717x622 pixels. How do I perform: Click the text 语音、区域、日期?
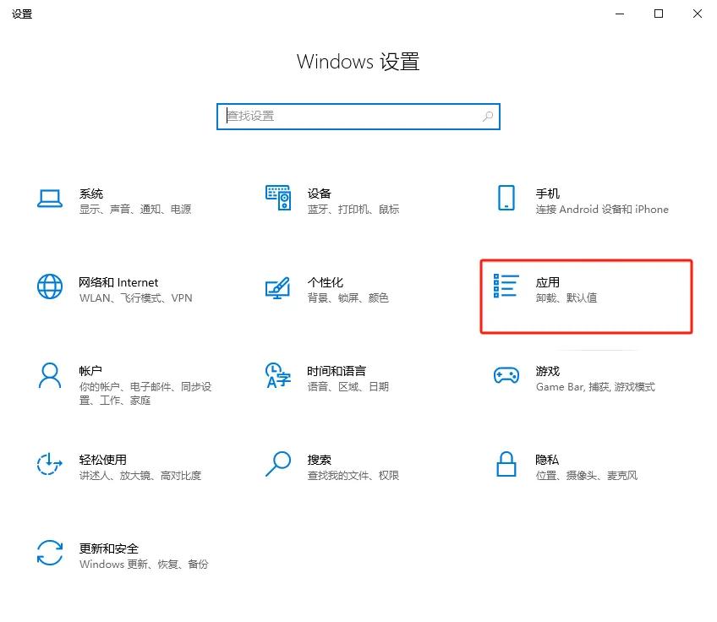pos(348,387)
